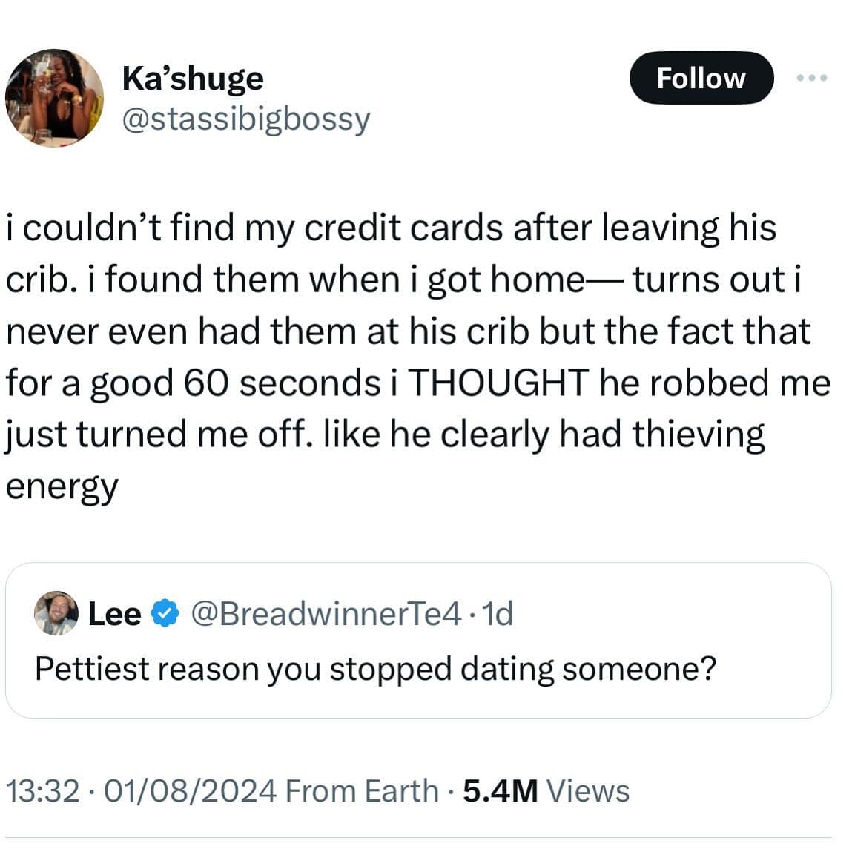Click the Ka'shuge display name
Screen dimensions: 852x852
pos(192,78)
